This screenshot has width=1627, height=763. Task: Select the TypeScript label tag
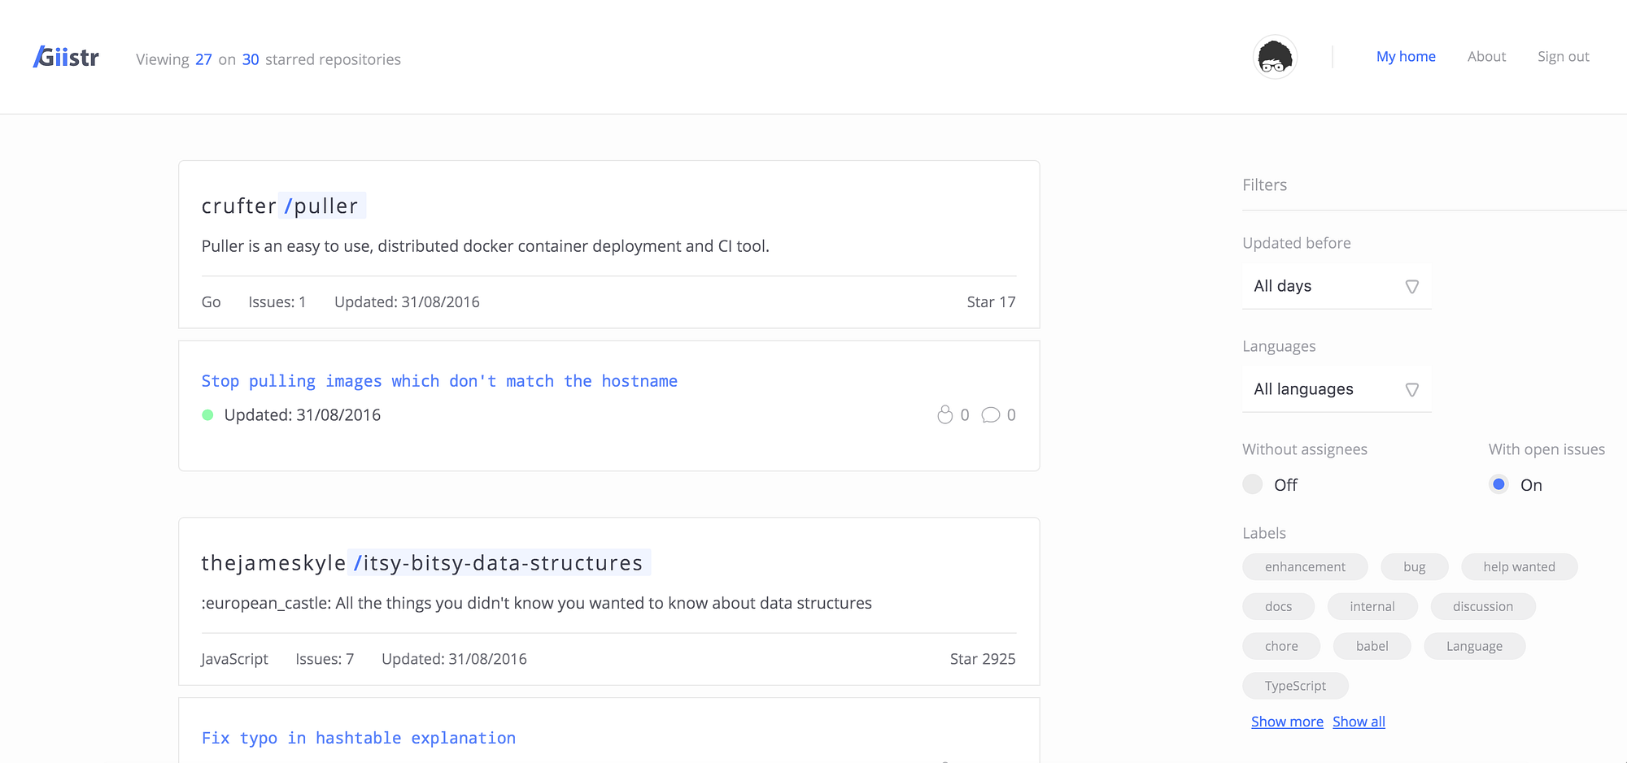point(1295,686)
